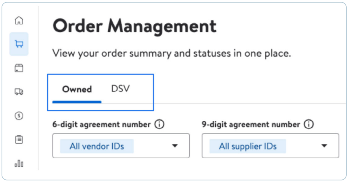
Task: Select the shopping cart Orders icon
Action: [19, 44]
